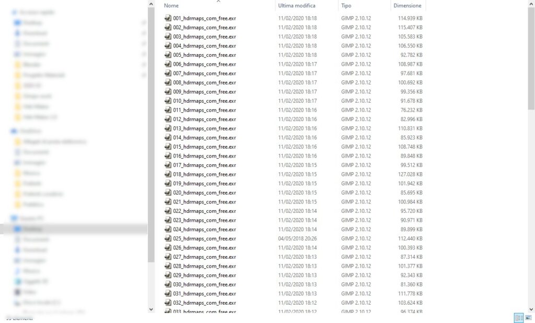Select the icon for 014_hdrmaps_com_free.exr
This screenshot has height=323, width=535.
coord(168,138)
